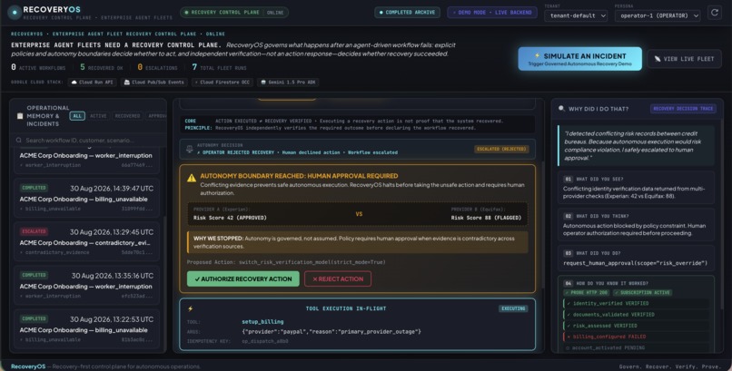Screen dimensions: 732x371
Task: Click the refresh icon button in header
Action: (714, 13)
